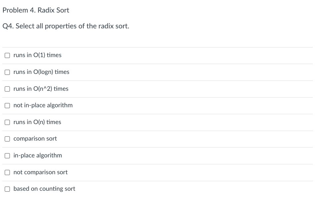The height and width of the screenshot is (198, 320).
Task: Click the 'runs in O(logn) times' label text
Action: (41, 72)
